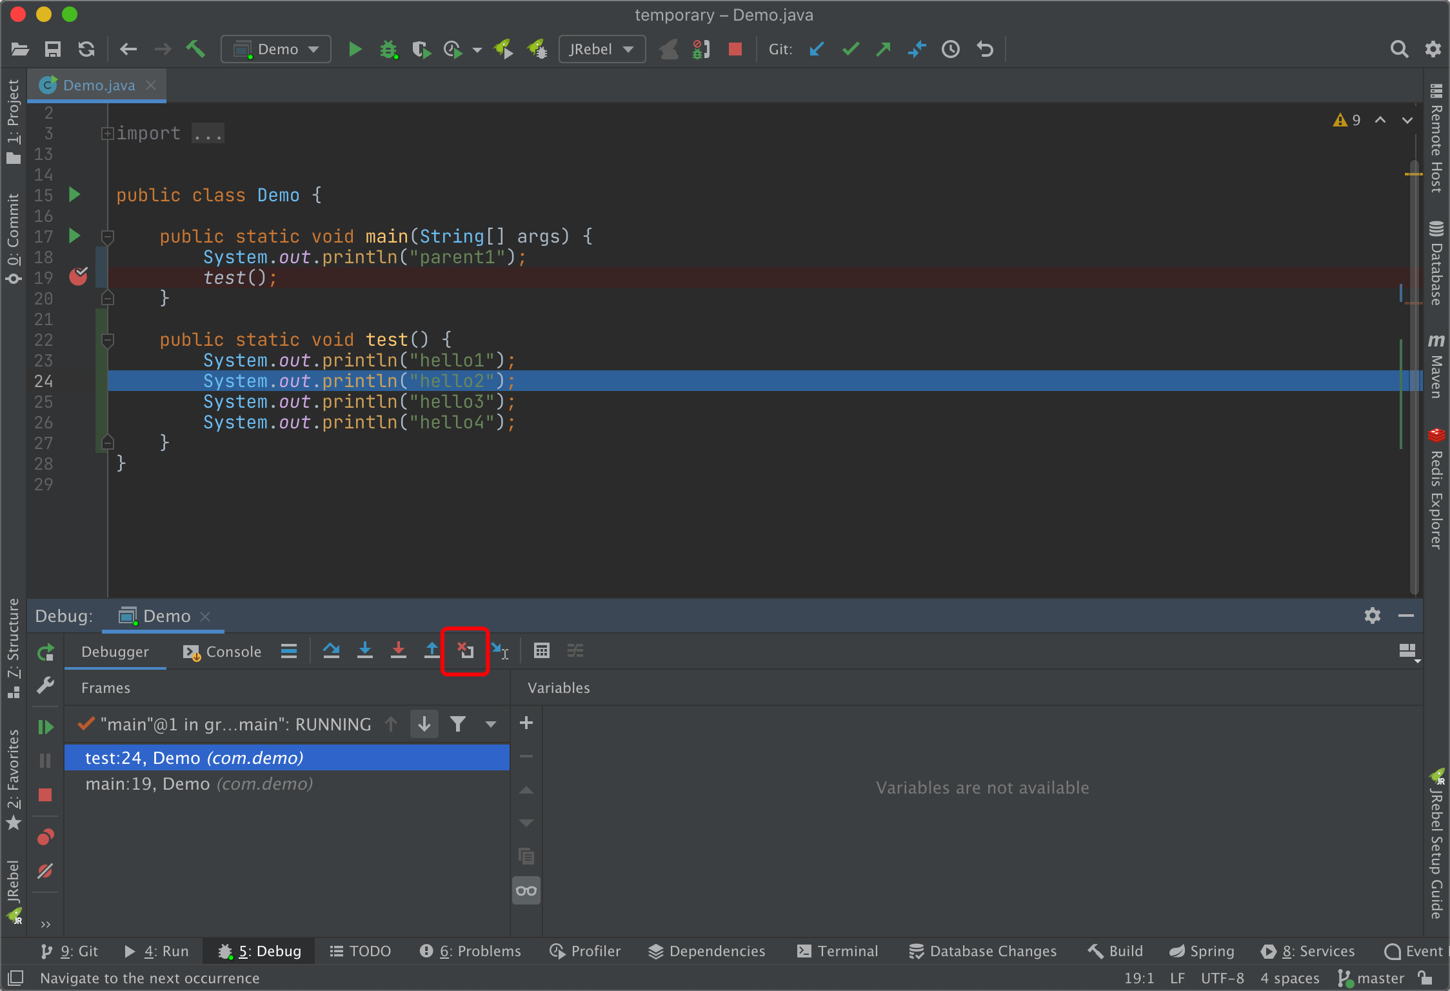Open Terminal tool window tab
1450x991 pixels.
click(x=837, y=951)
